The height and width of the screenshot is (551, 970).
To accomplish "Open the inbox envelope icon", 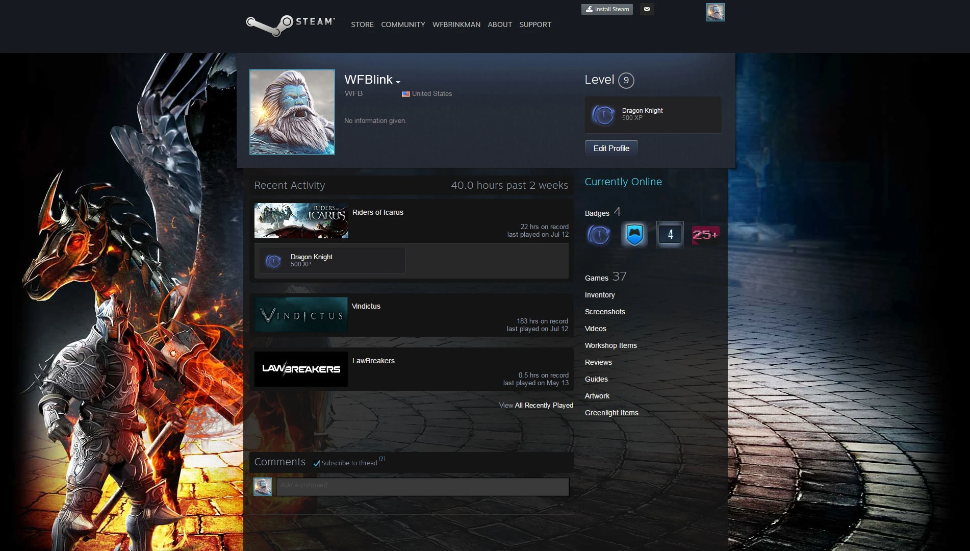I will pyautogui.click(x=647, y=9).
